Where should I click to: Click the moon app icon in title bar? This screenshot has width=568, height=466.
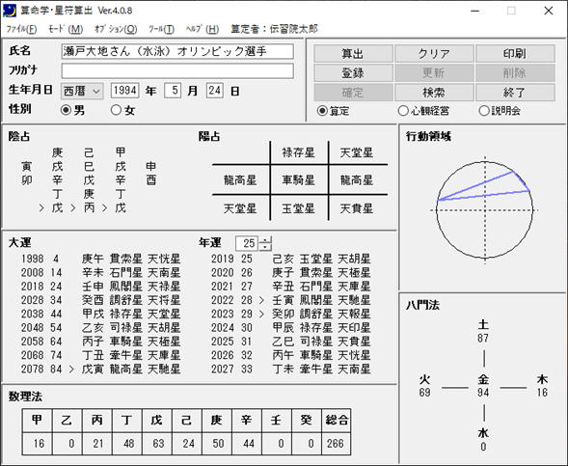point(9,11)
